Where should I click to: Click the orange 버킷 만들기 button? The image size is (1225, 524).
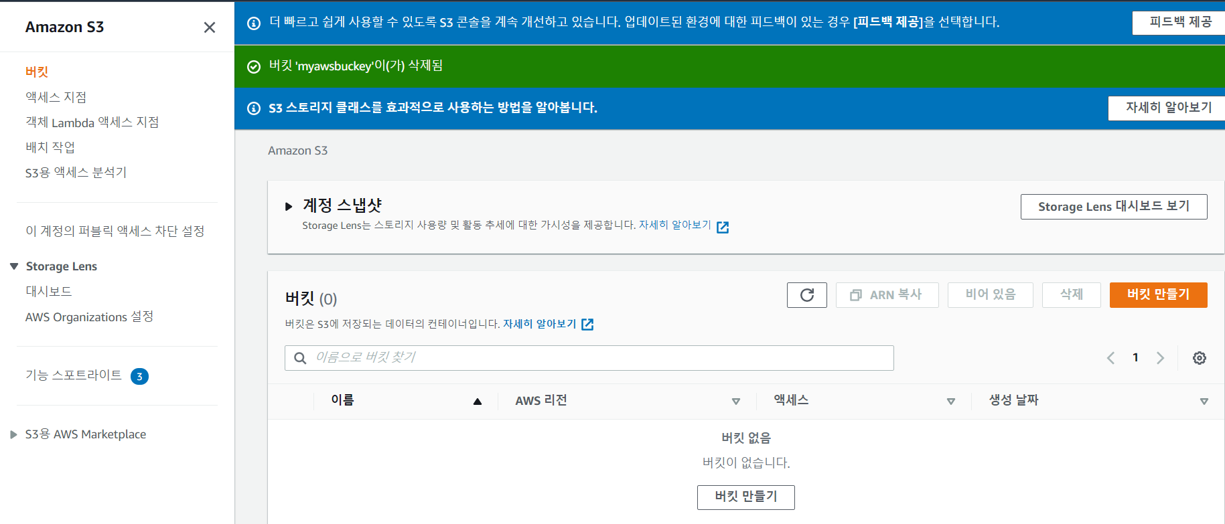(x=1158, y=295)
